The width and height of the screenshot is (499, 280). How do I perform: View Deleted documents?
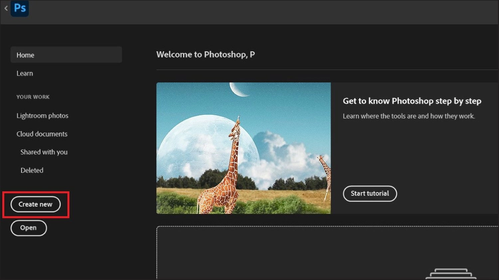32,170
